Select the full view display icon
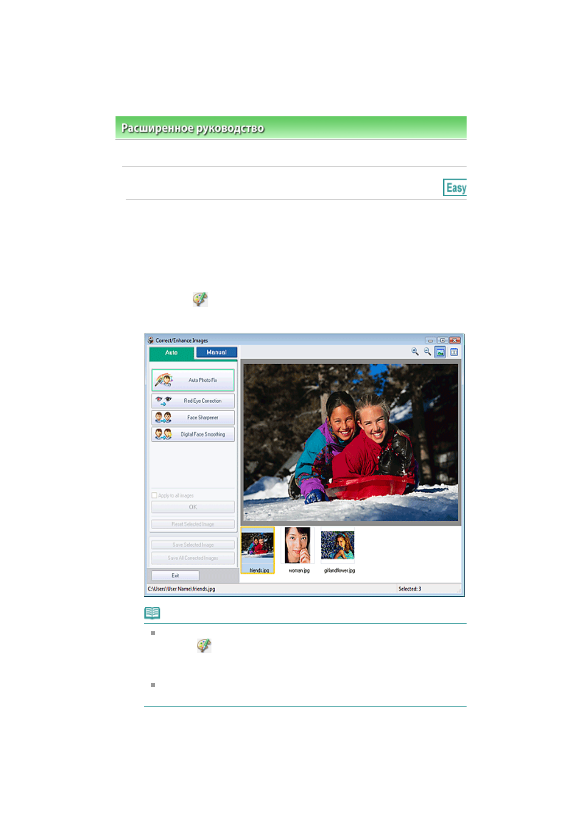 pos(440,352)
